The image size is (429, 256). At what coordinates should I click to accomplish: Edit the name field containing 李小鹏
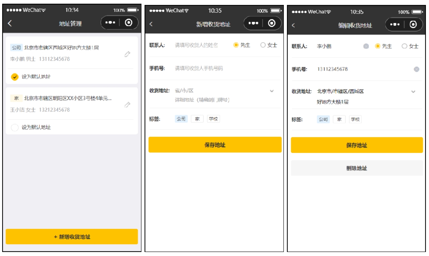coord(324,47)
